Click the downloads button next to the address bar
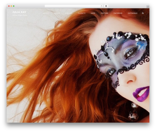Image resolution: width=156 pixels, height=132 pixels. [x=106, y=6]
